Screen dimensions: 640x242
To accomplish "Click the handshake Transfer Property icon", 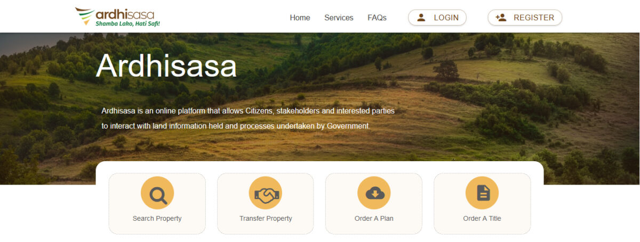I will point(266,193).
